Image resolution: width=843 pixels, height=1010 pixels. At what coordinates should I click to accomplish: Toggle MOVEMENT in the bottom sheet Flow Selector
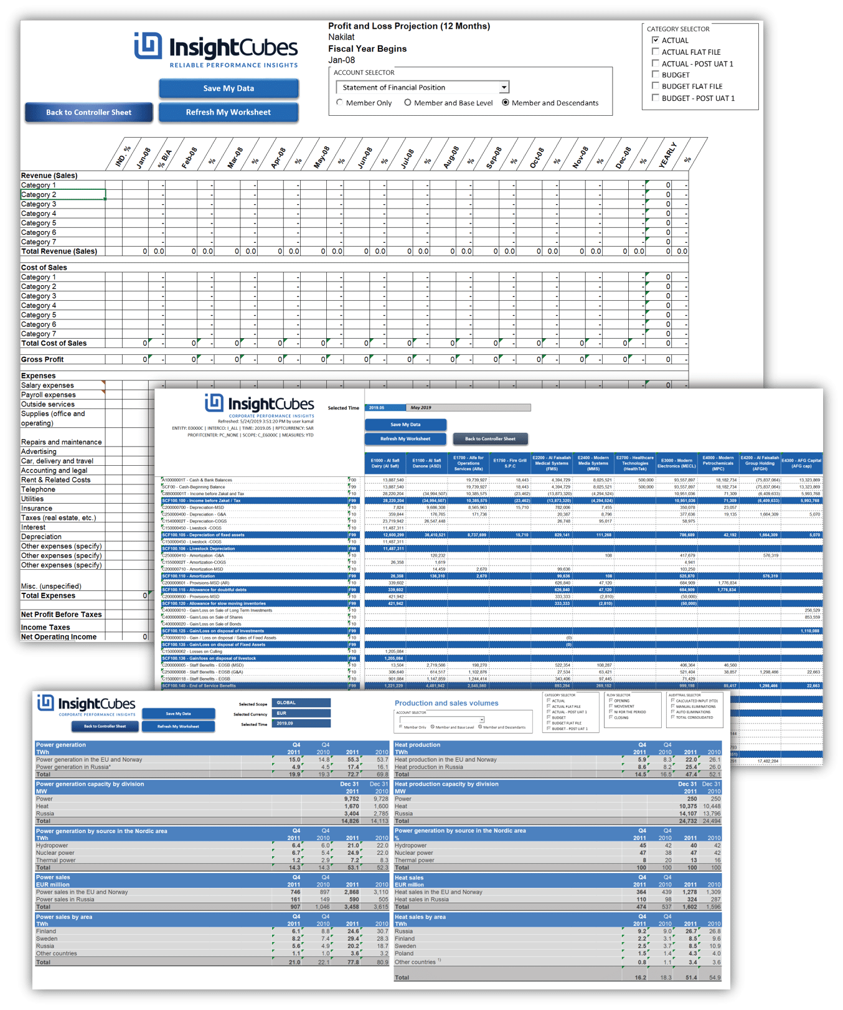[611, 706]
